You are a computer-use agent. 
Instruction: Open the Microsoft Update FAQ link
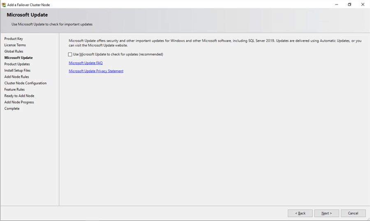point(86,63)
